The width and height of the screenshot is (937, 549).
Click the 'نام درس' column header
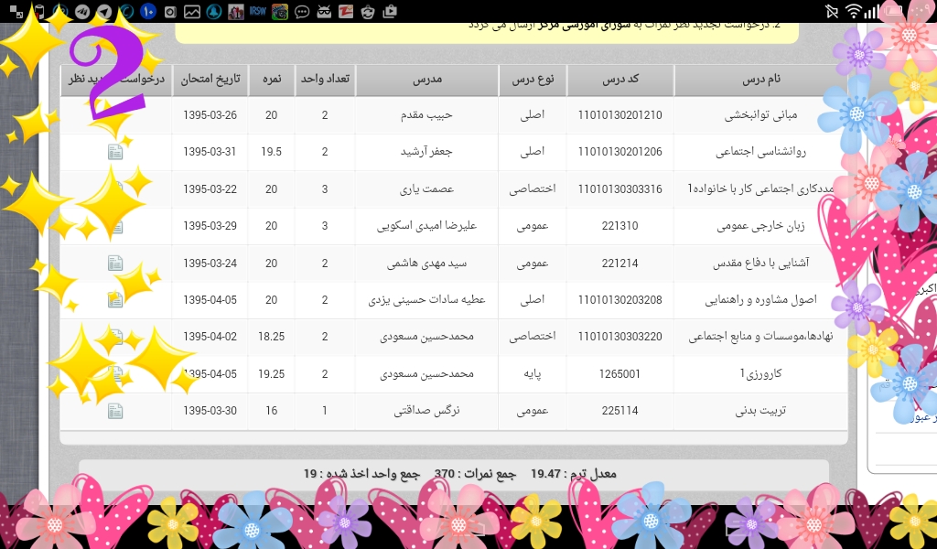click(761, 80)
